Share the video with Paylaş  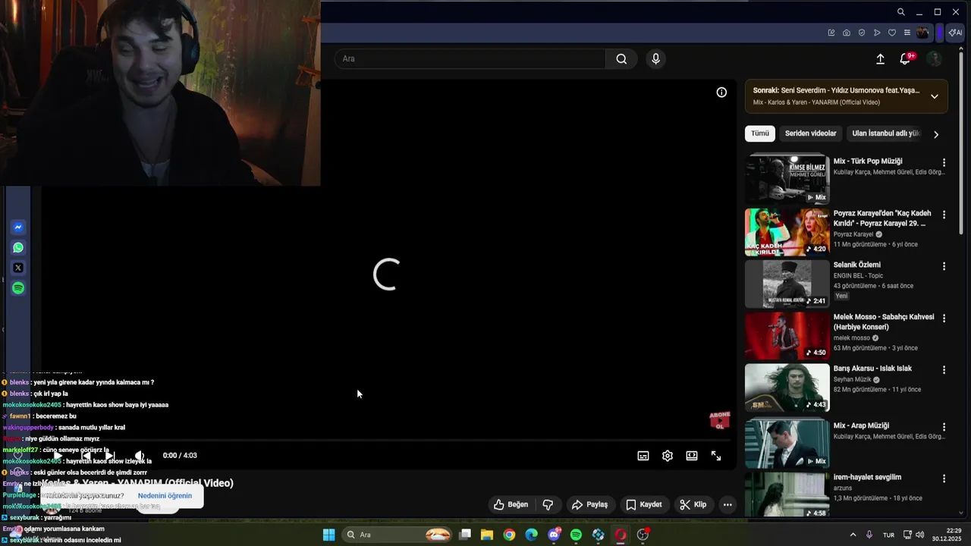[x=589, y=504]
